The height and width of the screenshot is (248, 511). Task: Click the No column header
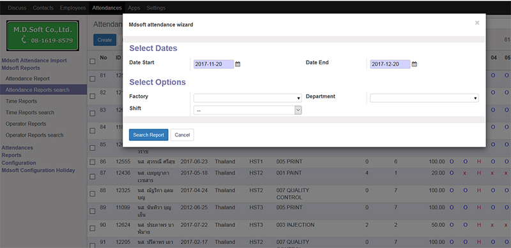pos(103,57)
